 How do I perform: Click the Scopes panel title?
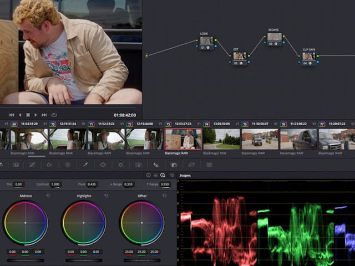pos(185,175)
